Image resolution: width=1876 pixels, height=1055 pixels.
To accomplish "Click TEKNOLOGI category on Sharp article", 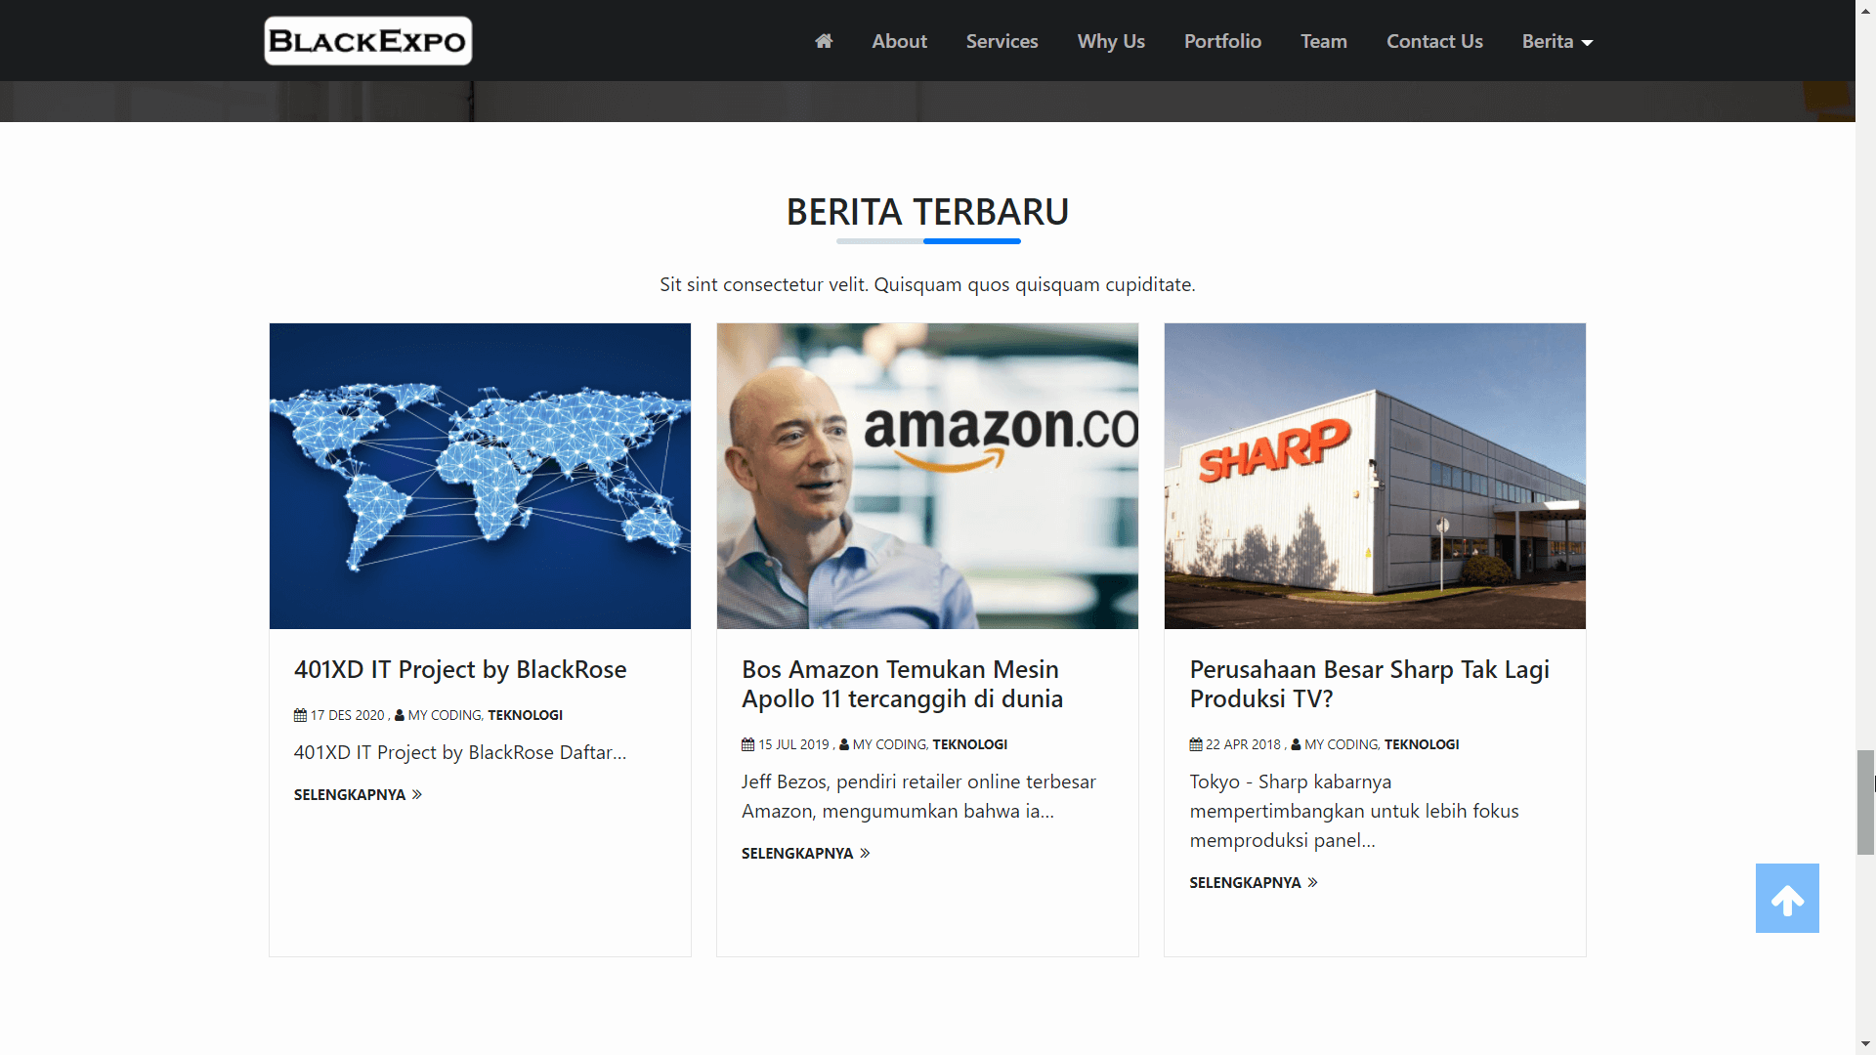I will [1421, 744].
